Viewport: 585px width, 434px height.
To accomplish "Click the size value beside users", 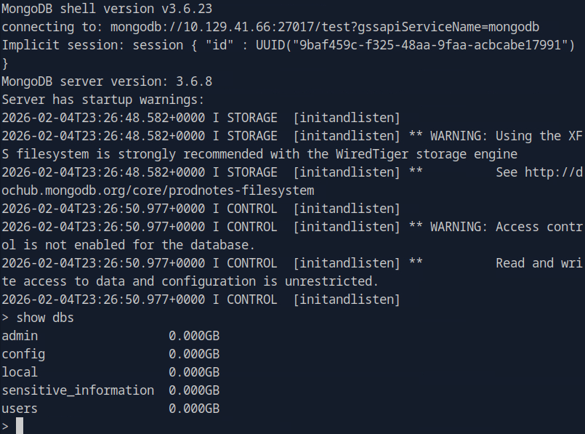I will (x=194, y=409).
